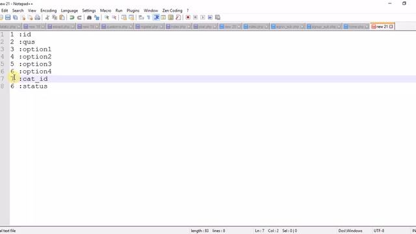Switch to the register.php tab
Screen dimensions: 416x234
point(149,27)
